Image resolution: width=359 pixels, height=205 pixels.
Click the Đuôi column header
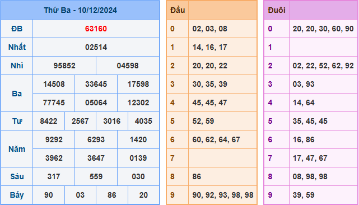click(x=277, y=10)
